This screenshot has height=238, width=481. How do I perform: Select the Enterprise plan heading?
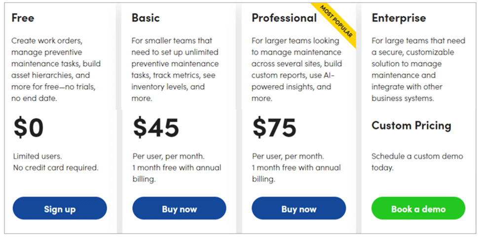(x=399, y=17)
